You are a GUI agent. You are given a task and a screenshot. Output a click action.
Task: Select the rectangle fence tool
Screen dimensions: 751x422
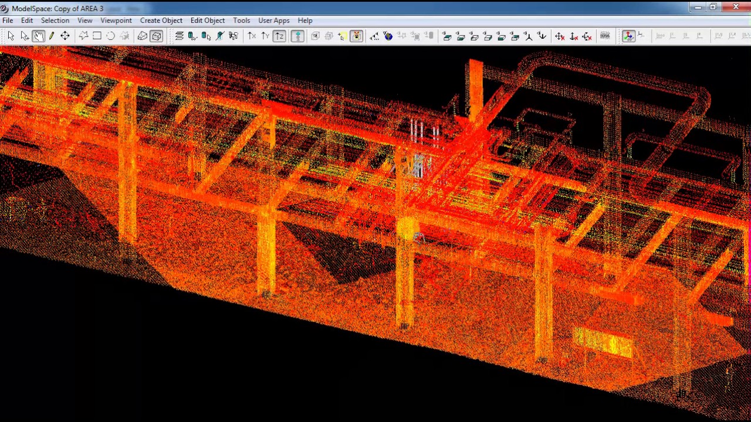(97, 36)
